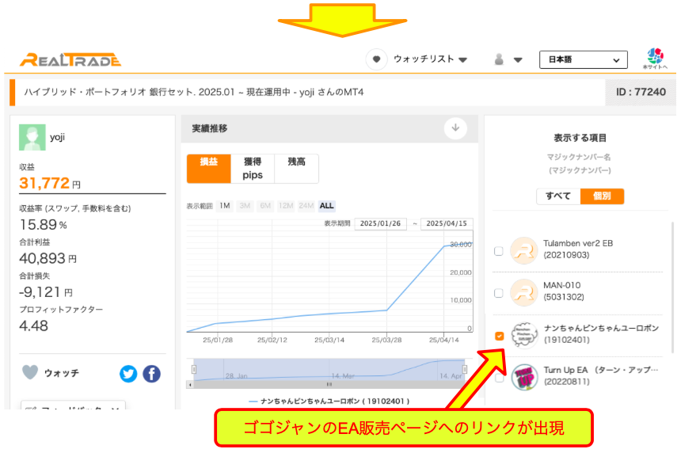Click the Turn Up EA logo icon

pyautogui.click(x=525, y=377)
